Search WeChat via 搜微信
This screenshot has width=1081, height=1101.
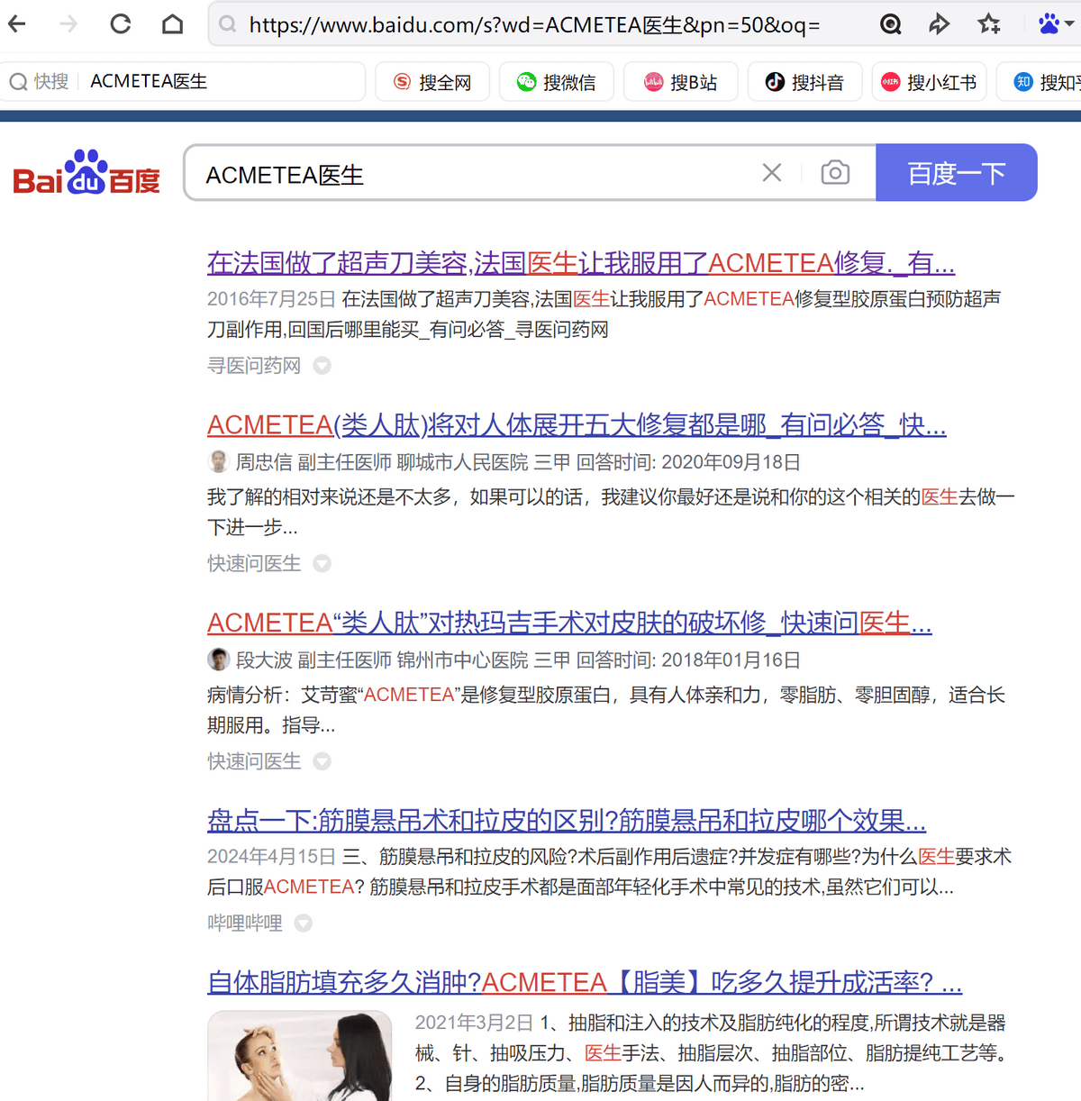click(557, 82)
